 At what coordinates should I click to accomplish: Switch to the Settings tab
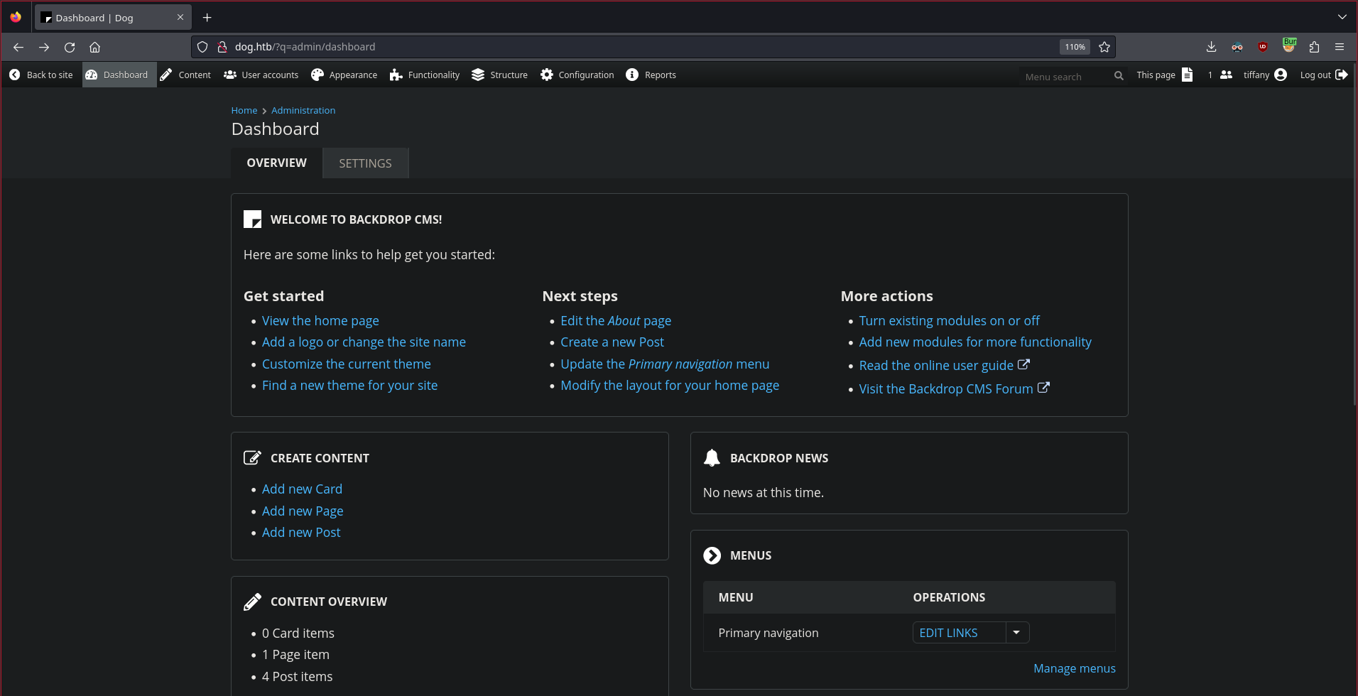(x=365, y=163)
